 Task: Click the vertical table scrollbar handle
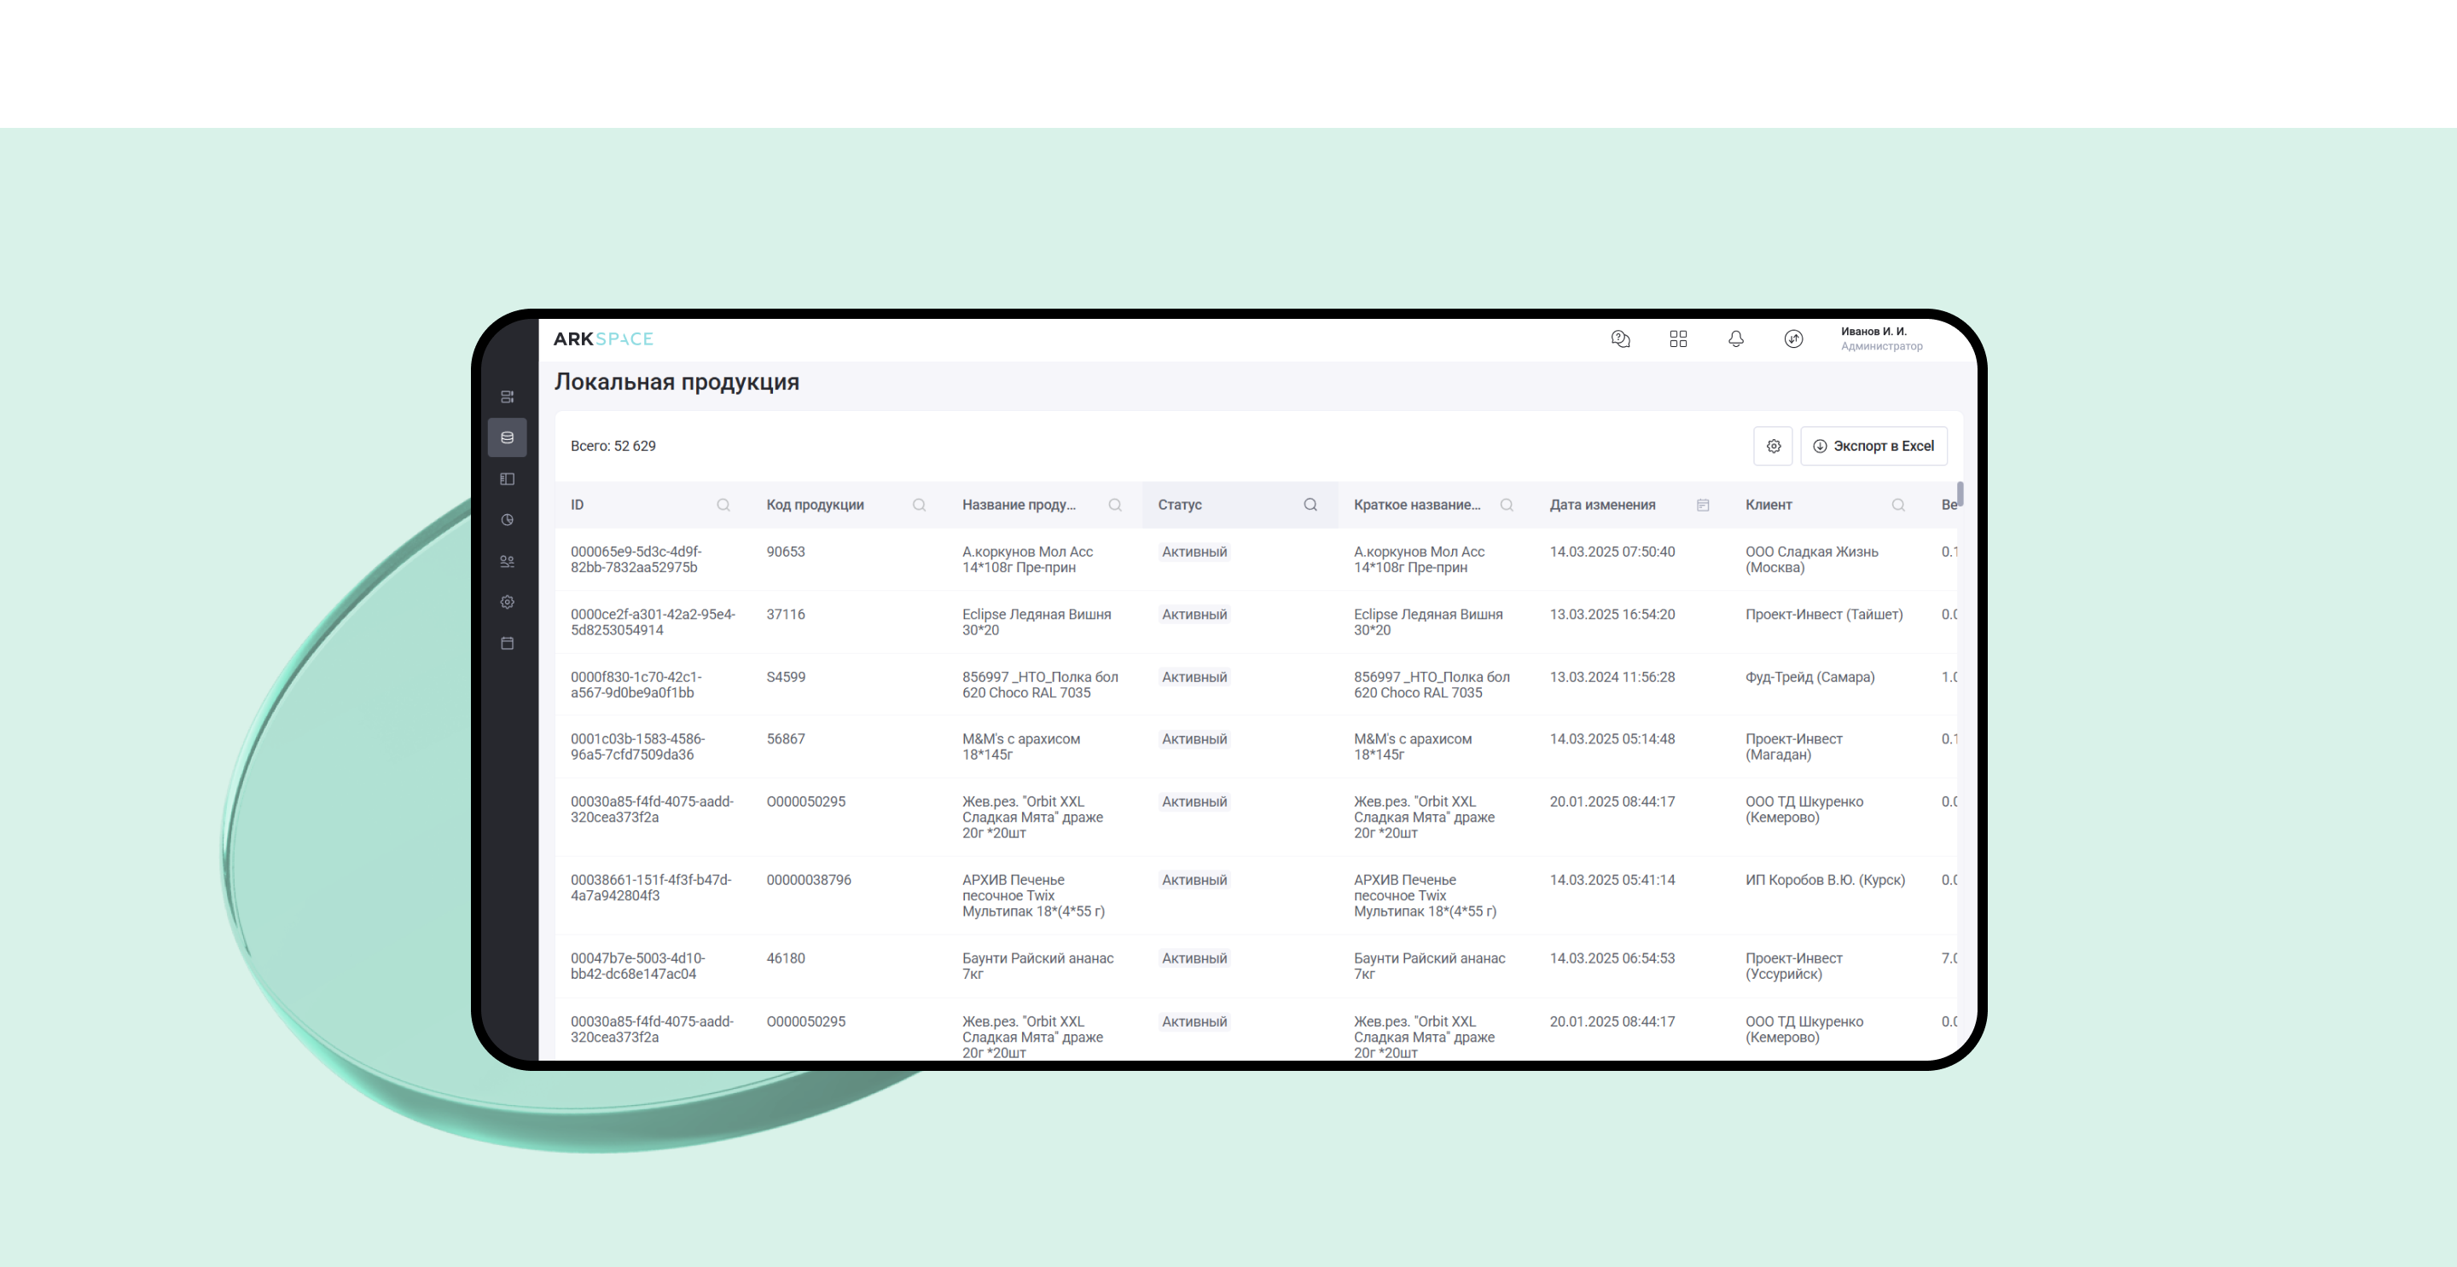pos(1960,495)
